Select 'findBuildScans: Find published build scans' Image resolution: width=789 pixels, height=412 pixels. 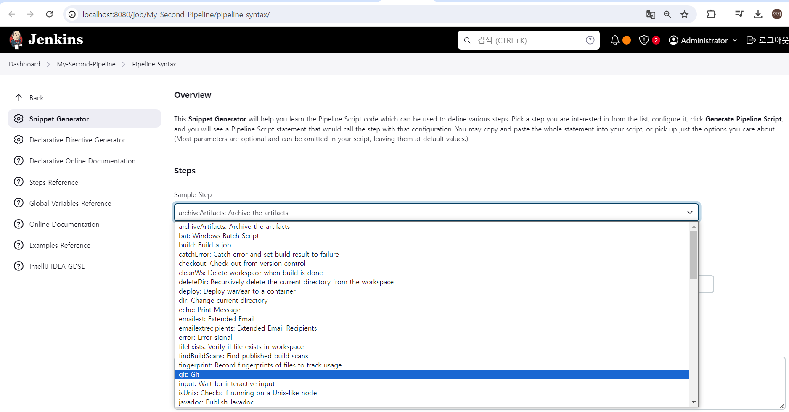(432, 356)
